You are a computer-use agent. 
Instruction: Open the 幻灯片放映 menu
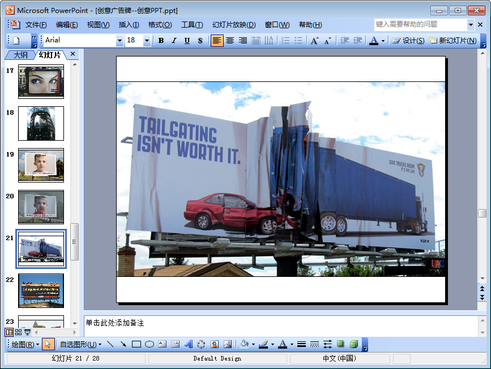point(234,25)
